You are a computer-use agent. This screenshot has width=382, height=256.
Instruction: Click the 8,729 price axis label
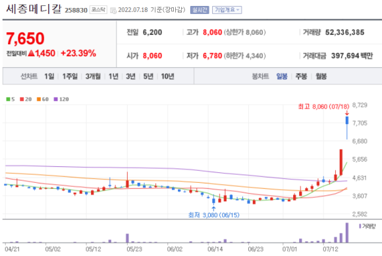pos(360,105)
